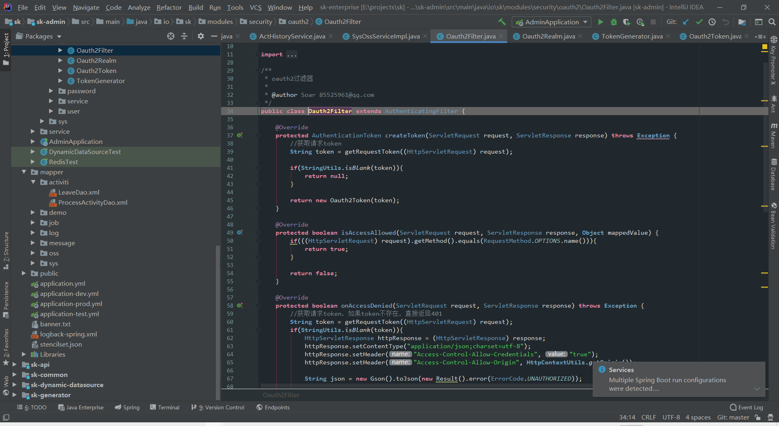Toggle the Structure tool window
779x426 pixels.
(x=6, y=250)
